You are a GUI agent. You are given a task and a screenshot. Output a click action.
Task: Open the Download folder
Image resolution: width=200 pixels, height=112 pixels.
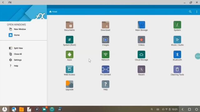point(105,26)
